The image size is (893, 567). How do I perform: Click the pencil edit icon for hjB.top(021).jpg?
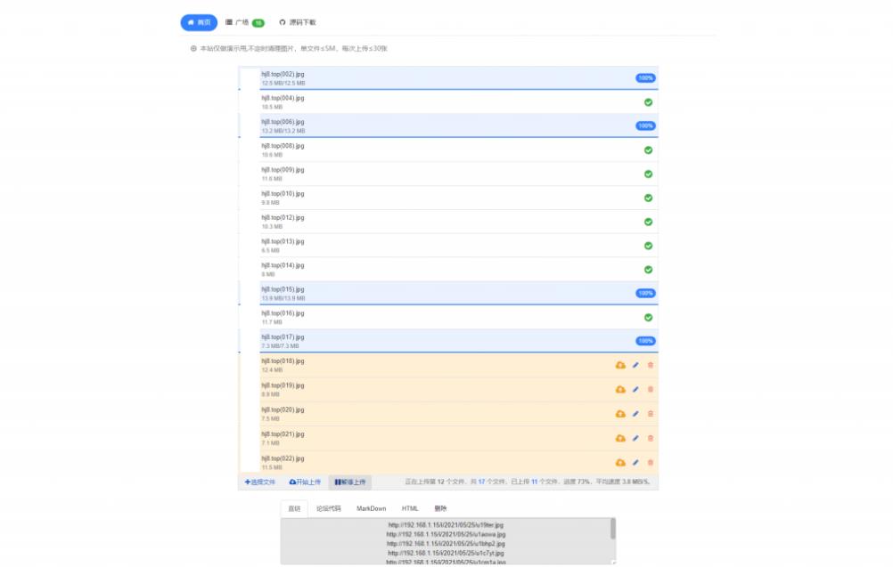click(x=635, y=437)
